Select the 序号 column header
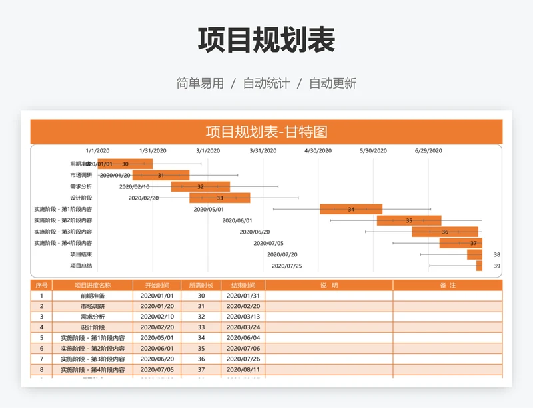Viewport: 533px width, 408px height. pos(41,285)
